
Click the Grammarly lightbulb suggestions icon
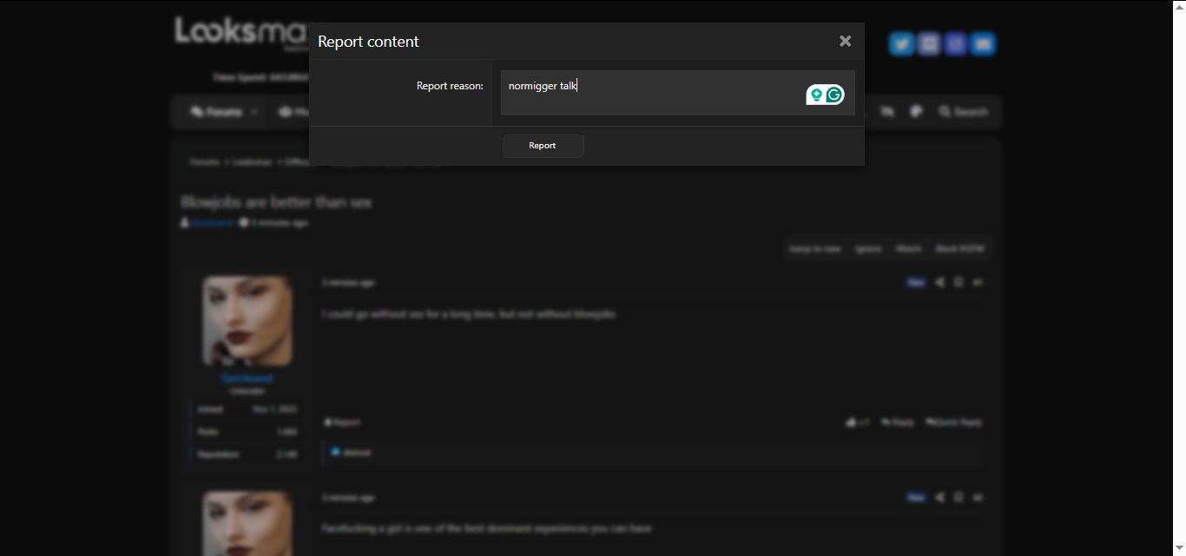click(x=816, y=95)
